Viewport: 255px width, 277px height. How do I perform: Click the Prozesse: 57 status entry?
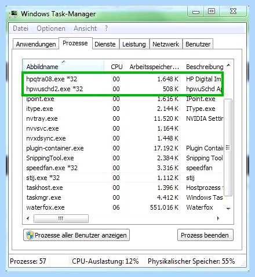click(28, 261)
